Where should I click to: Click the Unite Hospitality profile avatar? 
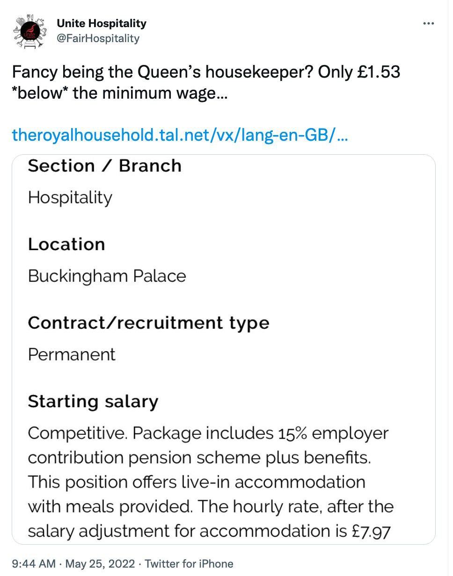point(31,31)
